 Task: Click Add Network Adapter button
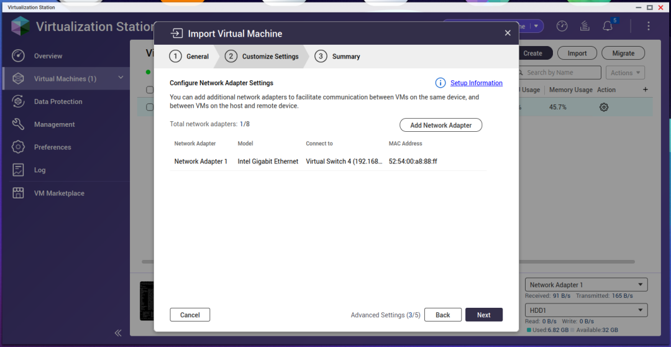440,125
